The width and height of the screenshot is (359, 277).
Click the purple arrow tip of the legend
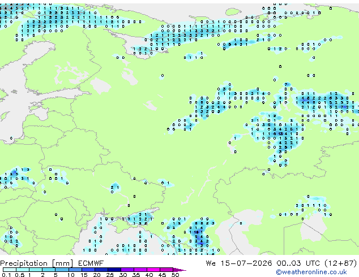(180, 270)
